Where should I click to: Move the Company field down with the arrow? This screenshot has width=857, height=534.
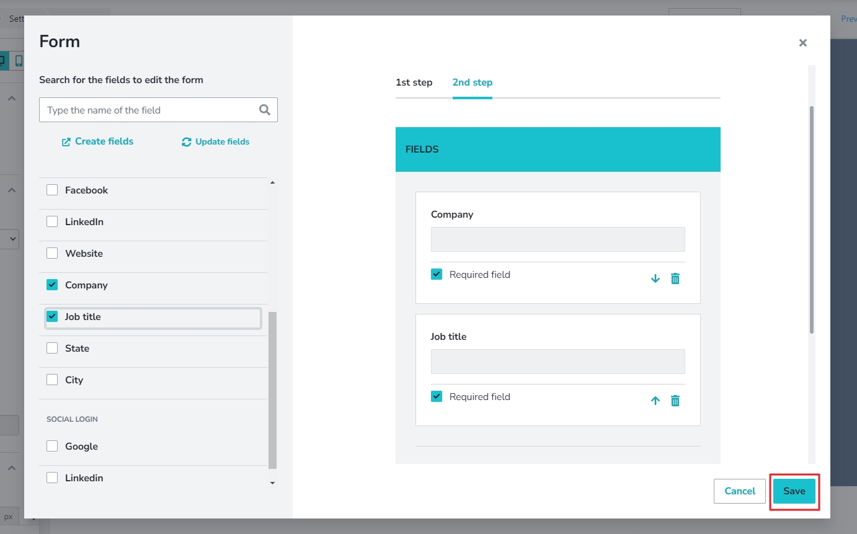pyautogui.click(x=655, y=278)
